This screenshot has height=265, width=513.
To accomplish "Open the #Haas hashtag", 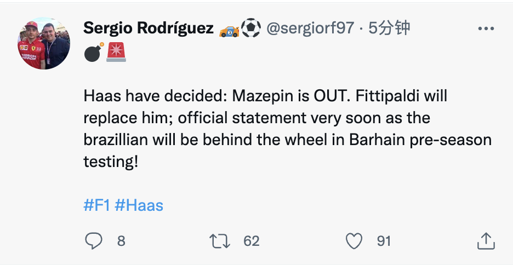I will (x=140, y=205).
